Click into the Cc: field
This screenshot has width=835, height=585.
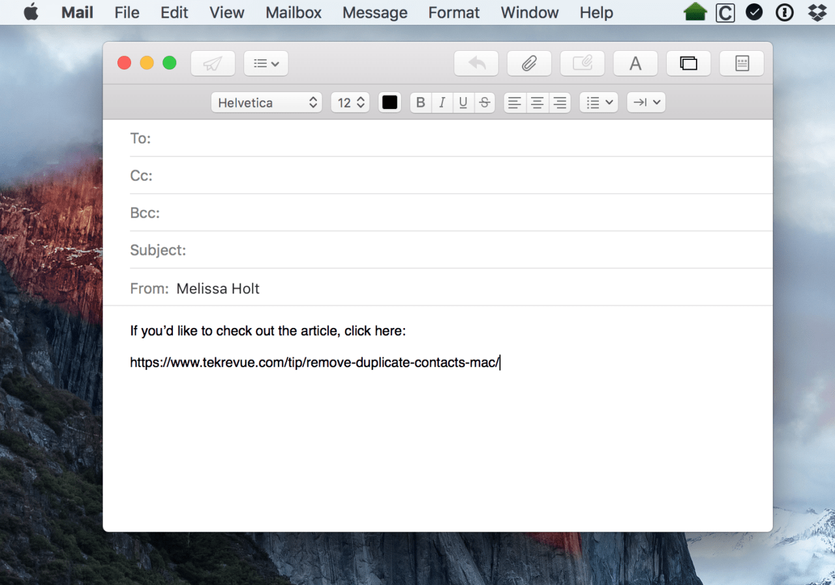(451, 175)
